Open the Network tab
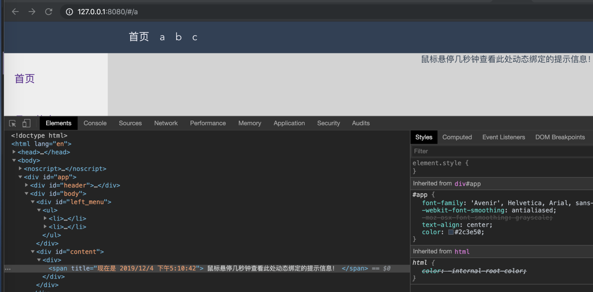593x292 pixels. pos(166,123)
